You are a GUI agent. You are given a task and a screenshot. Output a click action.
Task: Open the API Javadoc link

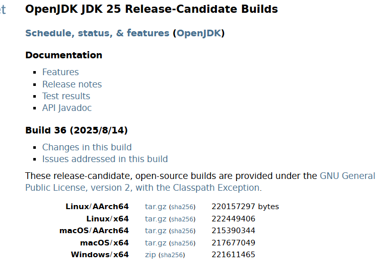point(67,108)
